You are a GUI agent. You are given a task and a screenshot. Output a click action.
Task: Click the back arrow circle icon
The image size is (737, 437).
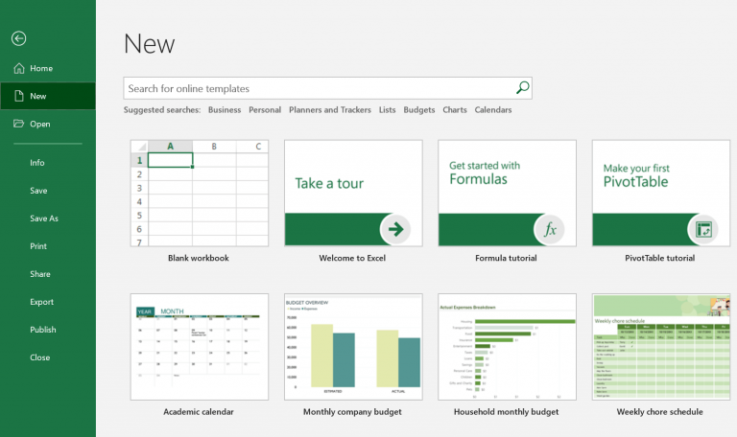tap(19, 38)
